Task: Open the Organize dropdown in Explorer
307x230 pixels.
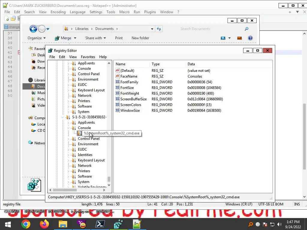Action: tap(37, 38)
